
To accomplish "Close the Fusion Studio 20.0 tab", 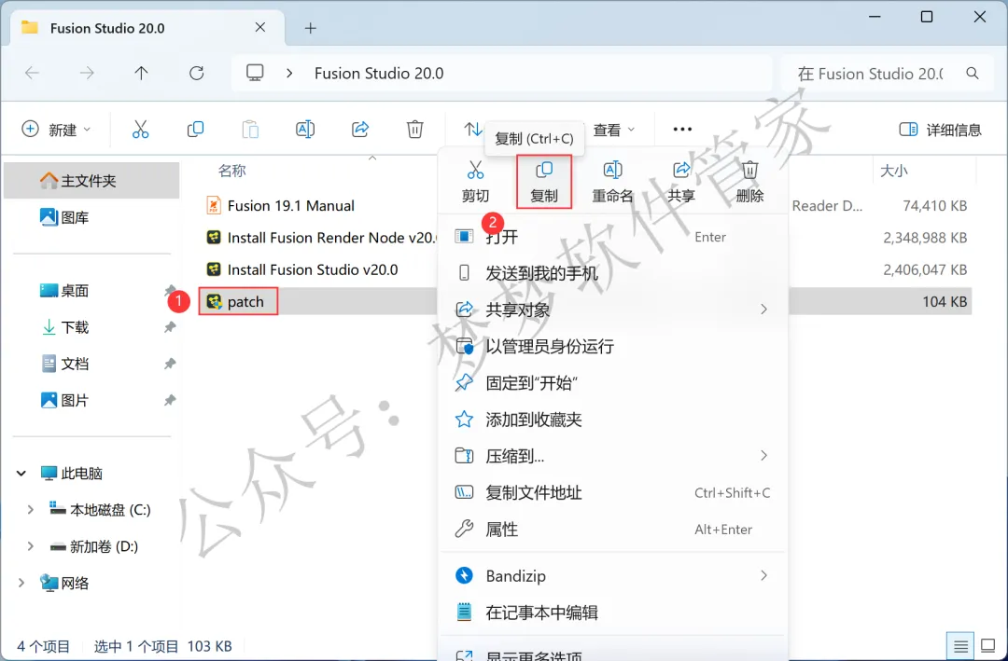I will click(x=260, y=27).
